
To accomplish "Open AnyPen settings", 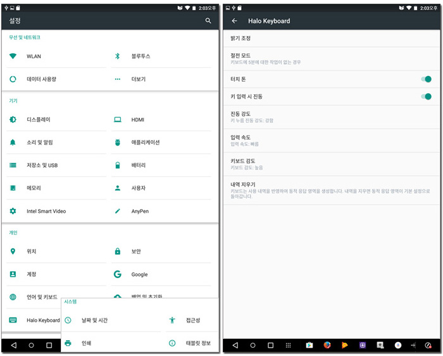I will pyautogui.click(x=161, y=211).
